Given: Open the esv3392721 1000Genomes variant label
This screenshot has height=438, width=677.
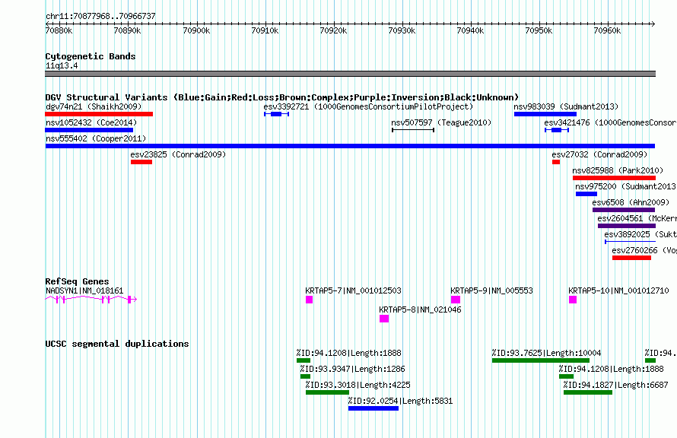Looking at the screenshot, I should (x=368, y=106).
